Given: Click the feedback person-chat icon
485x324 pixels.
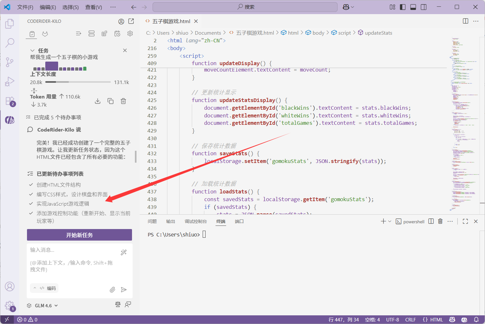Looking at the screenshot, I should point(128,304).
